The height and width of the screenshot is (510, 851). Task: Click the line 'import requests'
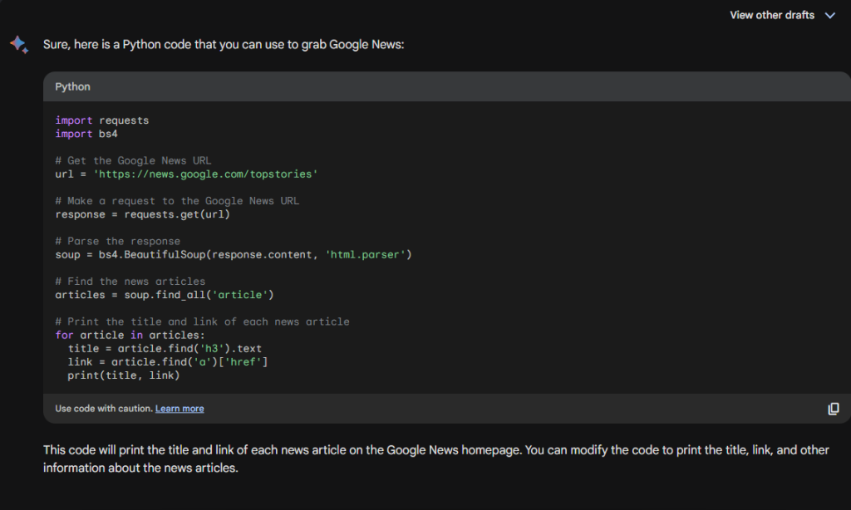click(102, 120)
